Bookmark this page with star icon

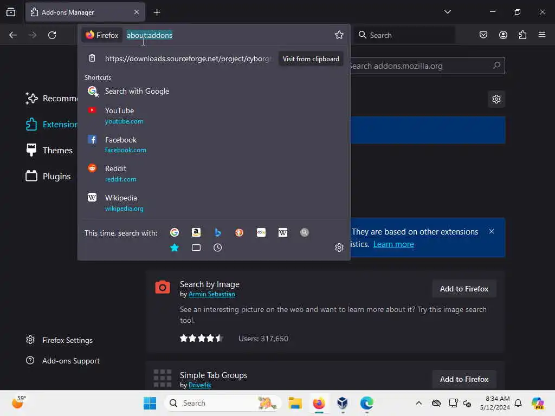point(339,35)
